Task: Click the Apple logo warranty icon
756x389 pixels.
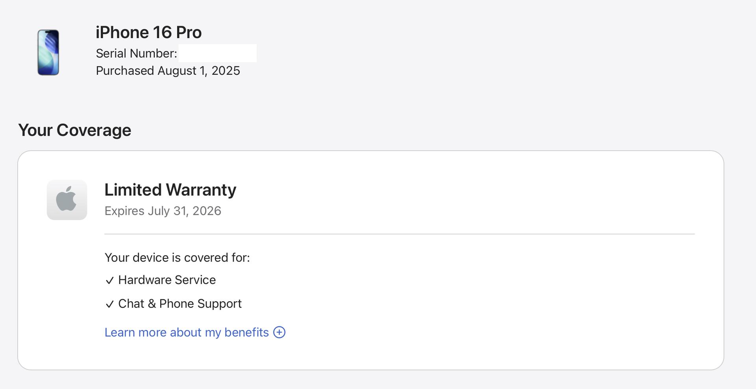Action: click(x=67, y=199)
